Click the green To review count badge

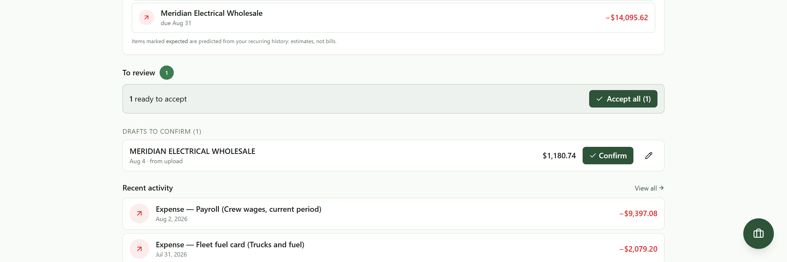tap(166, 73)
